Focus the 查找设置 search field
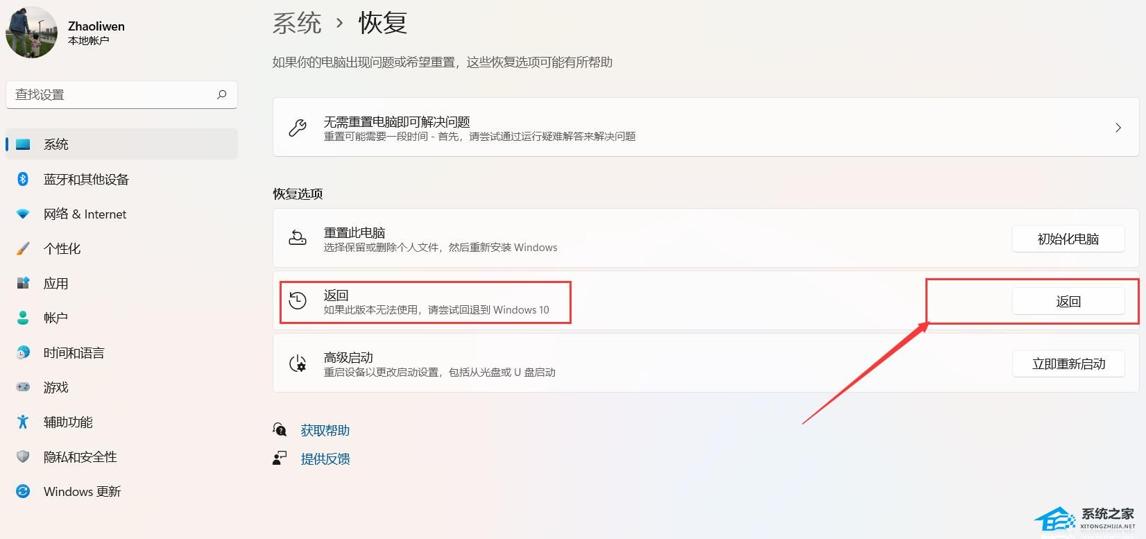 (x=111, y=94)
